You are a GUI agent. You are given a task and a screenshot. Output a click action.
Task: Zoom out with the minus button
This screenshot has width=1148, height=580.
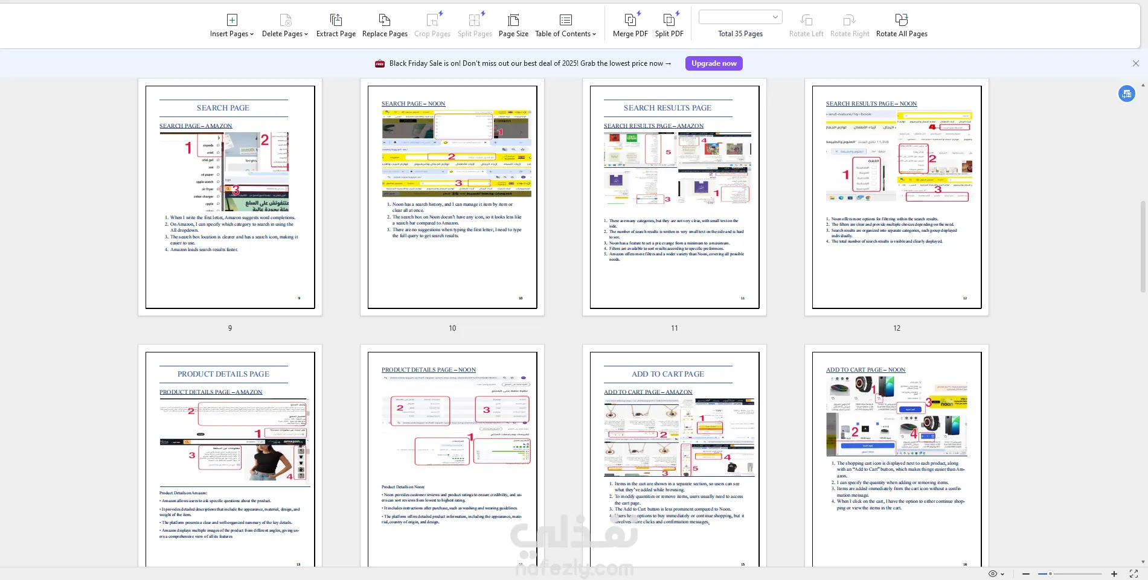point(1026,573)
